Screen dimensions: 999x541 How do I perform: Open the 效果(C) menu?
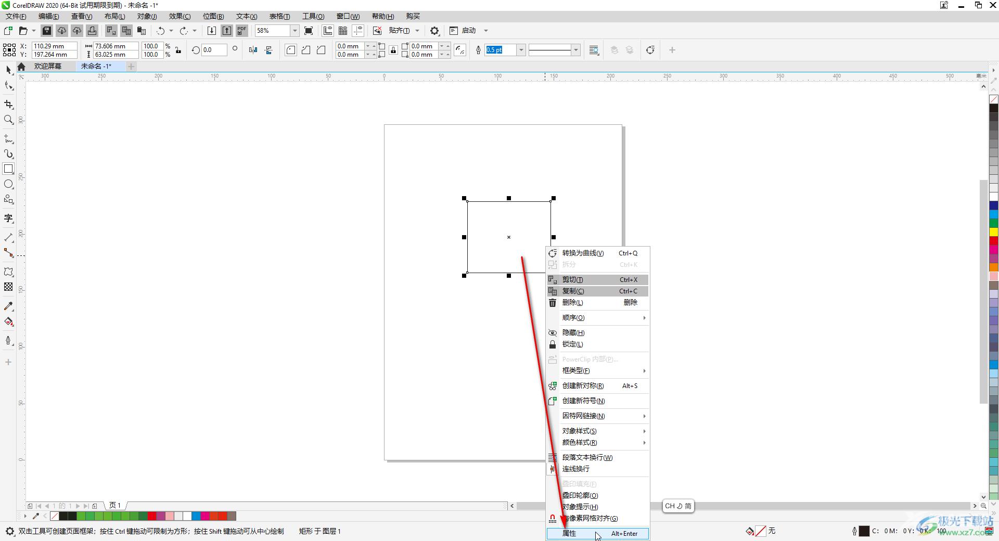[x=180, y=16]
